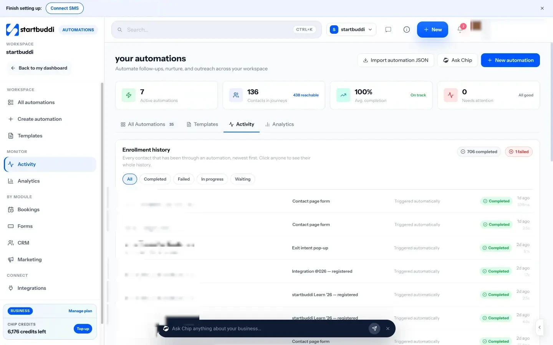Click the New automation button

[x=510, y=60]
